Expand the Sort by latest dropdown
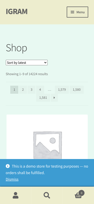 (x=27, y=63)
